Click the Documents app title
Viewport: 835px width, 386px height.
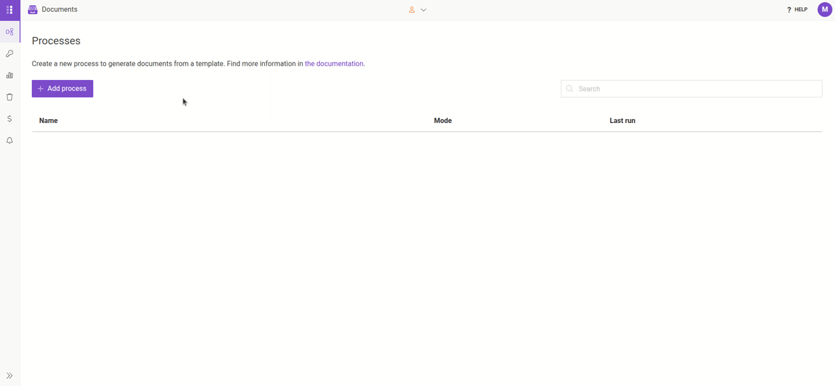pyautogui.click(x=59, y=10)
